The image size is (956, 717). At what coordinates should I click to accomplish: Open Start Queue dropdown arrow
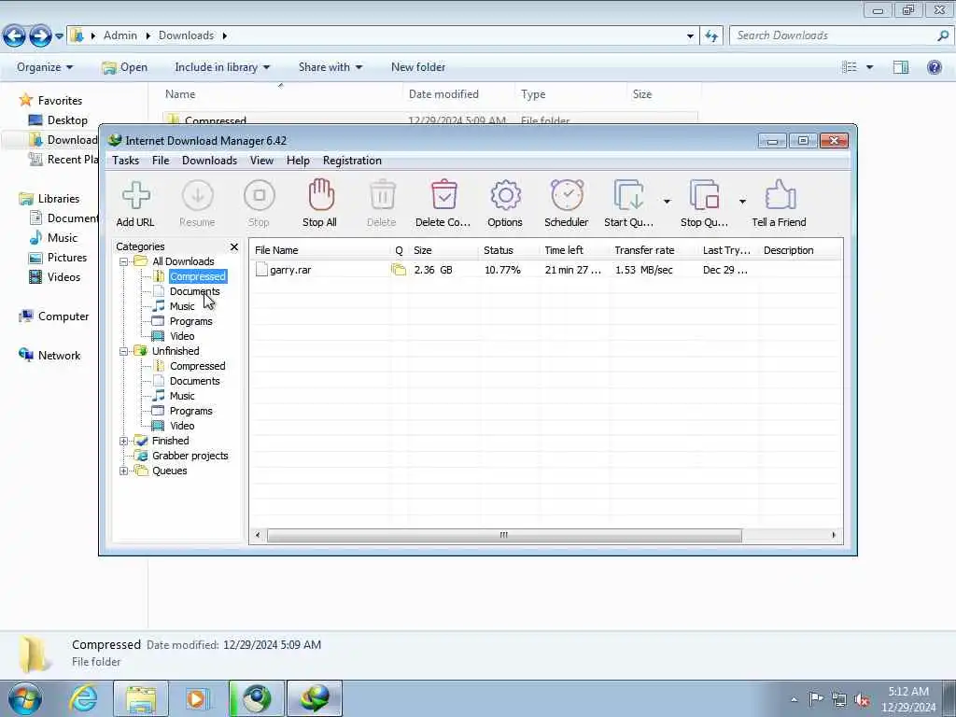pyautogui.click(x=667, y=202)
